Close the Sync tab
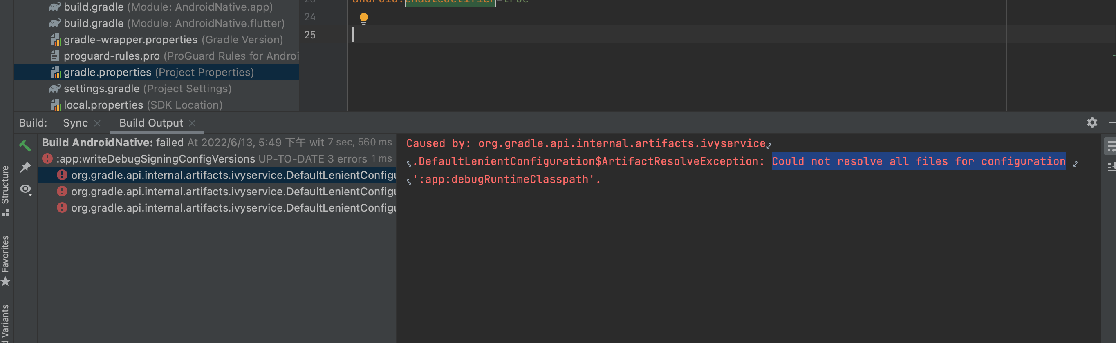Screen dimensions: 1116x343 point(97,123)
